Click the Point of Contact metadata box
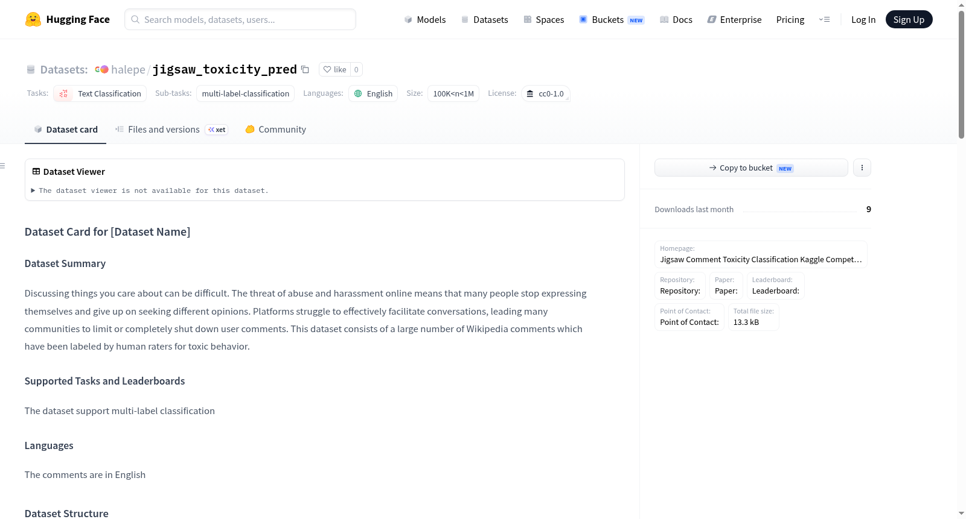966x519 pixels. click(689, 317)
